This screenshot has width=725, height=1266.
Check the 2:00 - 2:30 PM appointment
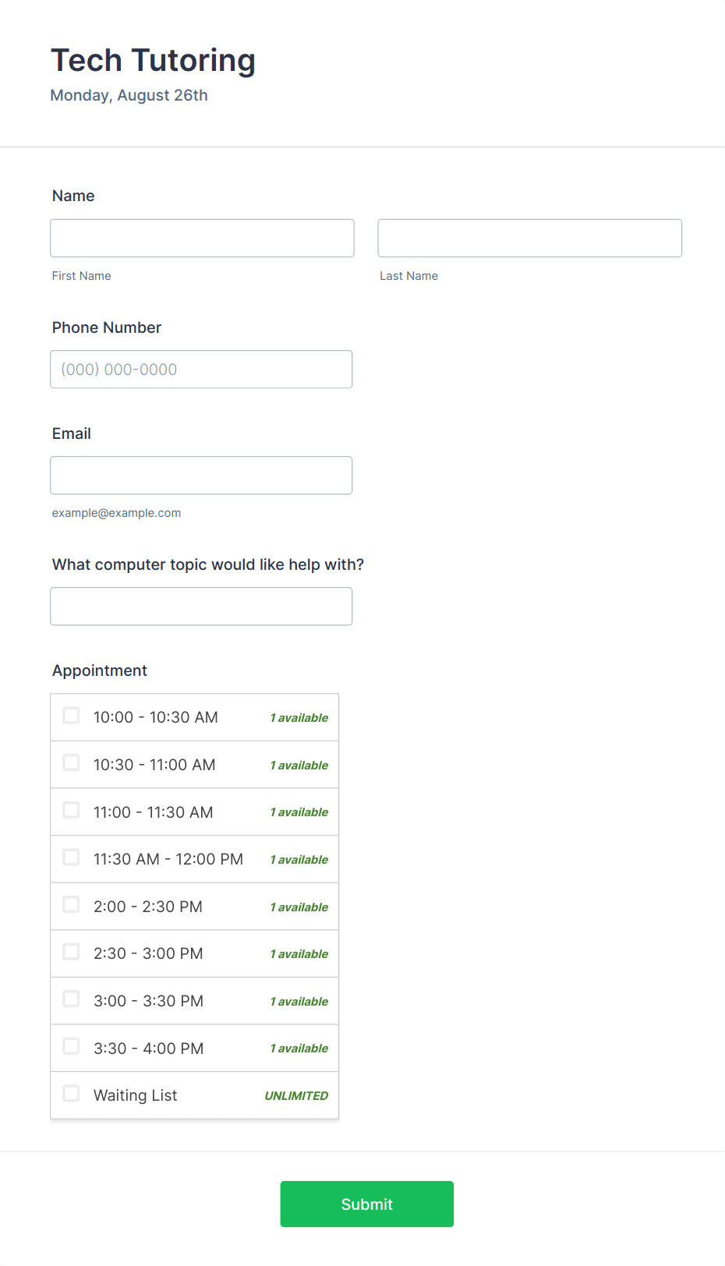tap(71, 904)
